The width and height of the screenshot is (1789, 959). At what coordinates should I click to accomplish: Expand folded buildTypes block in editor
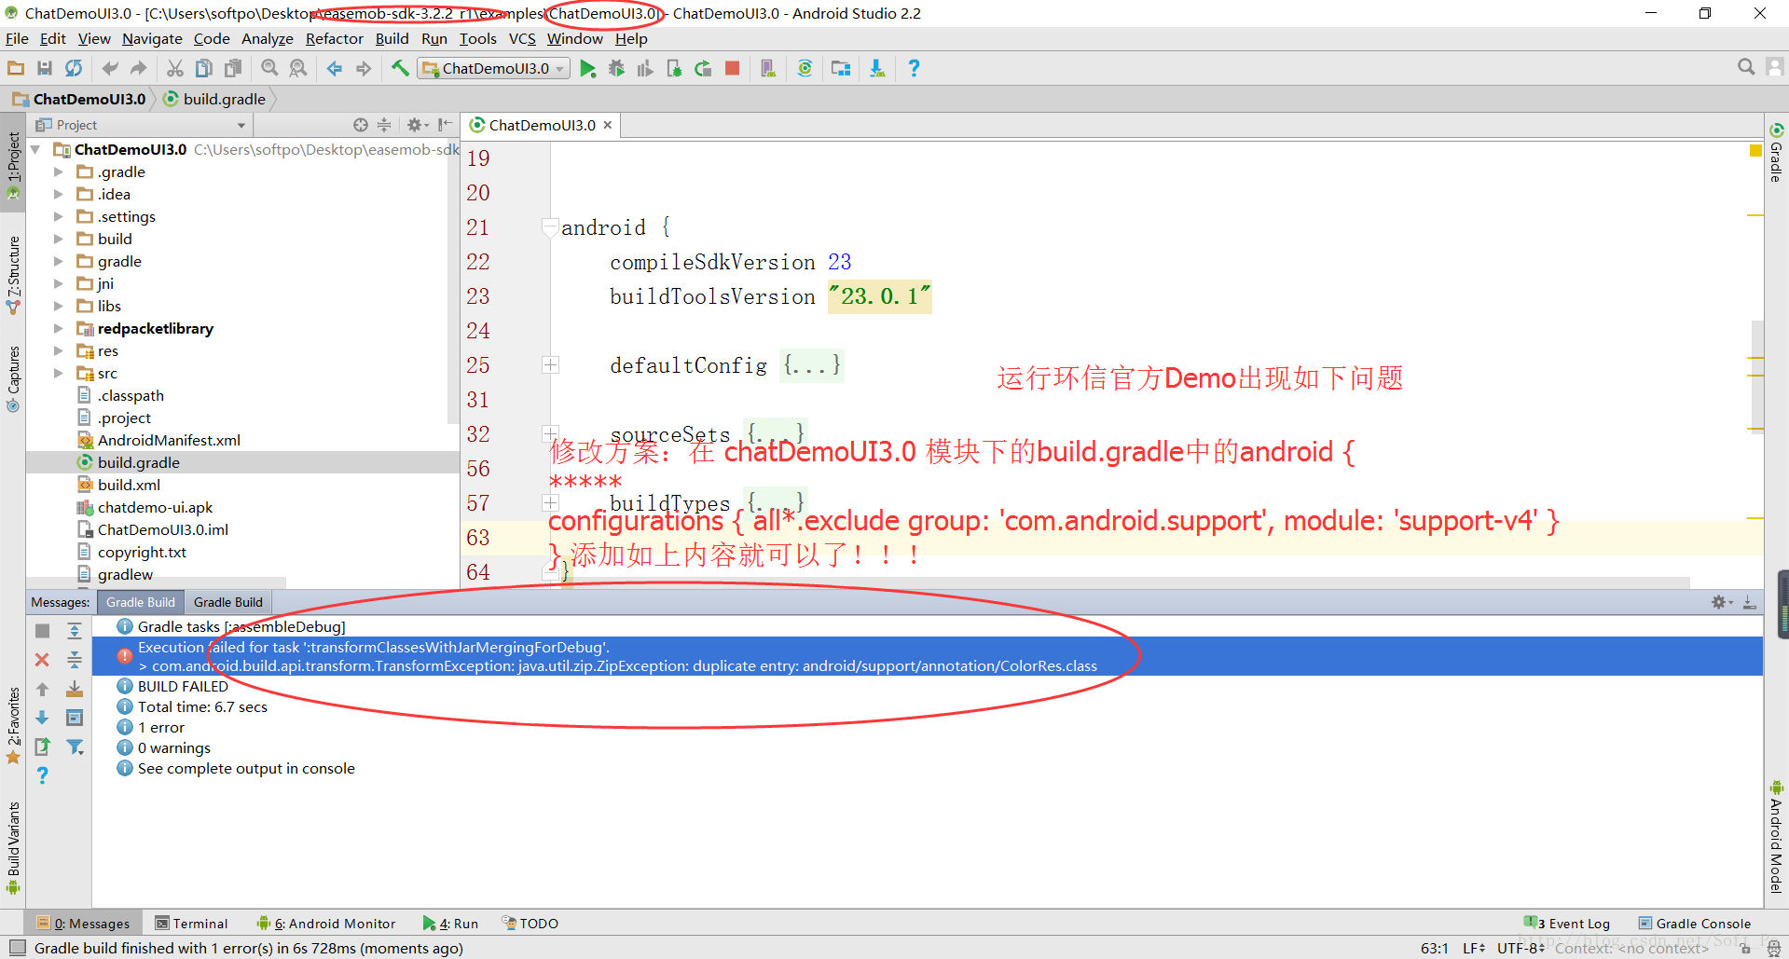(551, 502)
